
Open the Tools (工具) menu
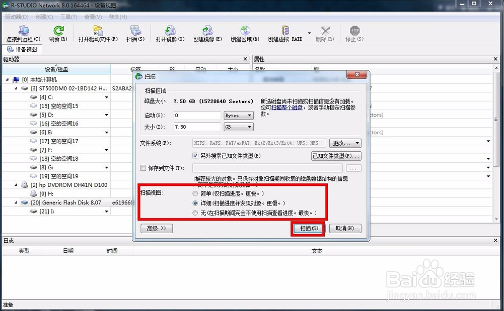(x=69, y=17)
